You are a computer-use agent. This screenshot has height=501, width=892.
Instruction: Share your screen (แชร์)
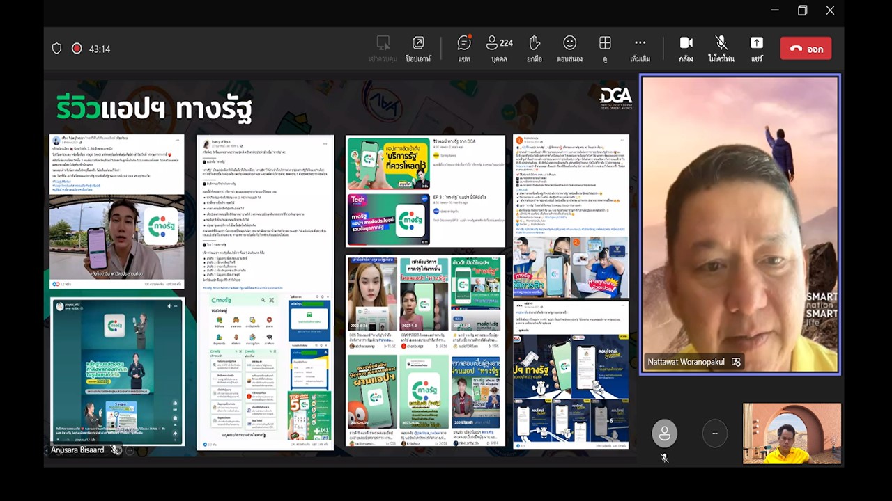[x=757, y=48]
